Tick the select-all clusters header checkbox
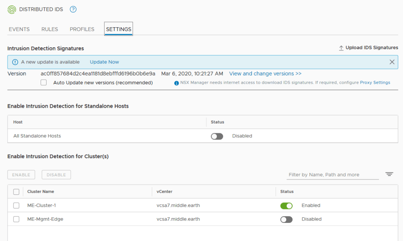This screenshot has width=403, height=241. click(x=16, y=192)
